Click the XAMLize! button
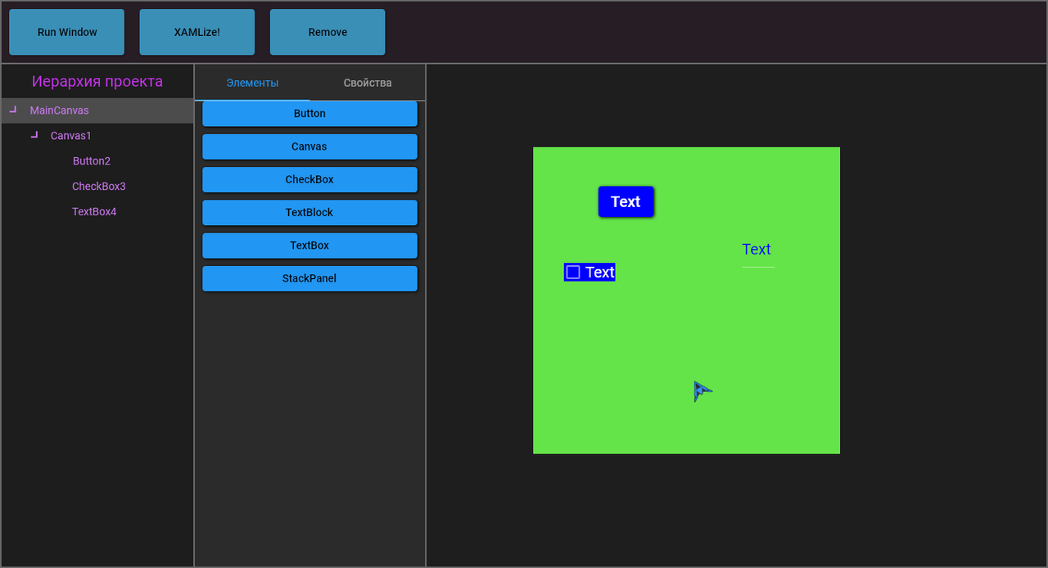The height and width of the screenshot is (568, 1048). [x=197, y=32]
